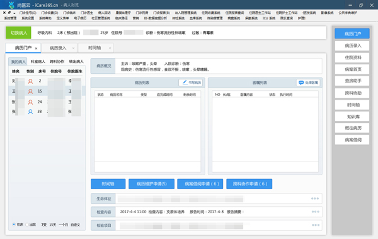Viewport: 378px width, 239px height.
Task: Click the chat bubble 处理医嘱 icon
Action: [301, 83]
